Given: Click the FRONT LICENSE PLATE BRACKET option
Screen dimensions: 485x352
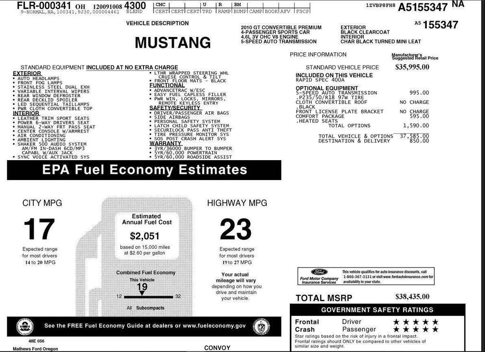Looking at the screenshot, I should pos(340,112).
